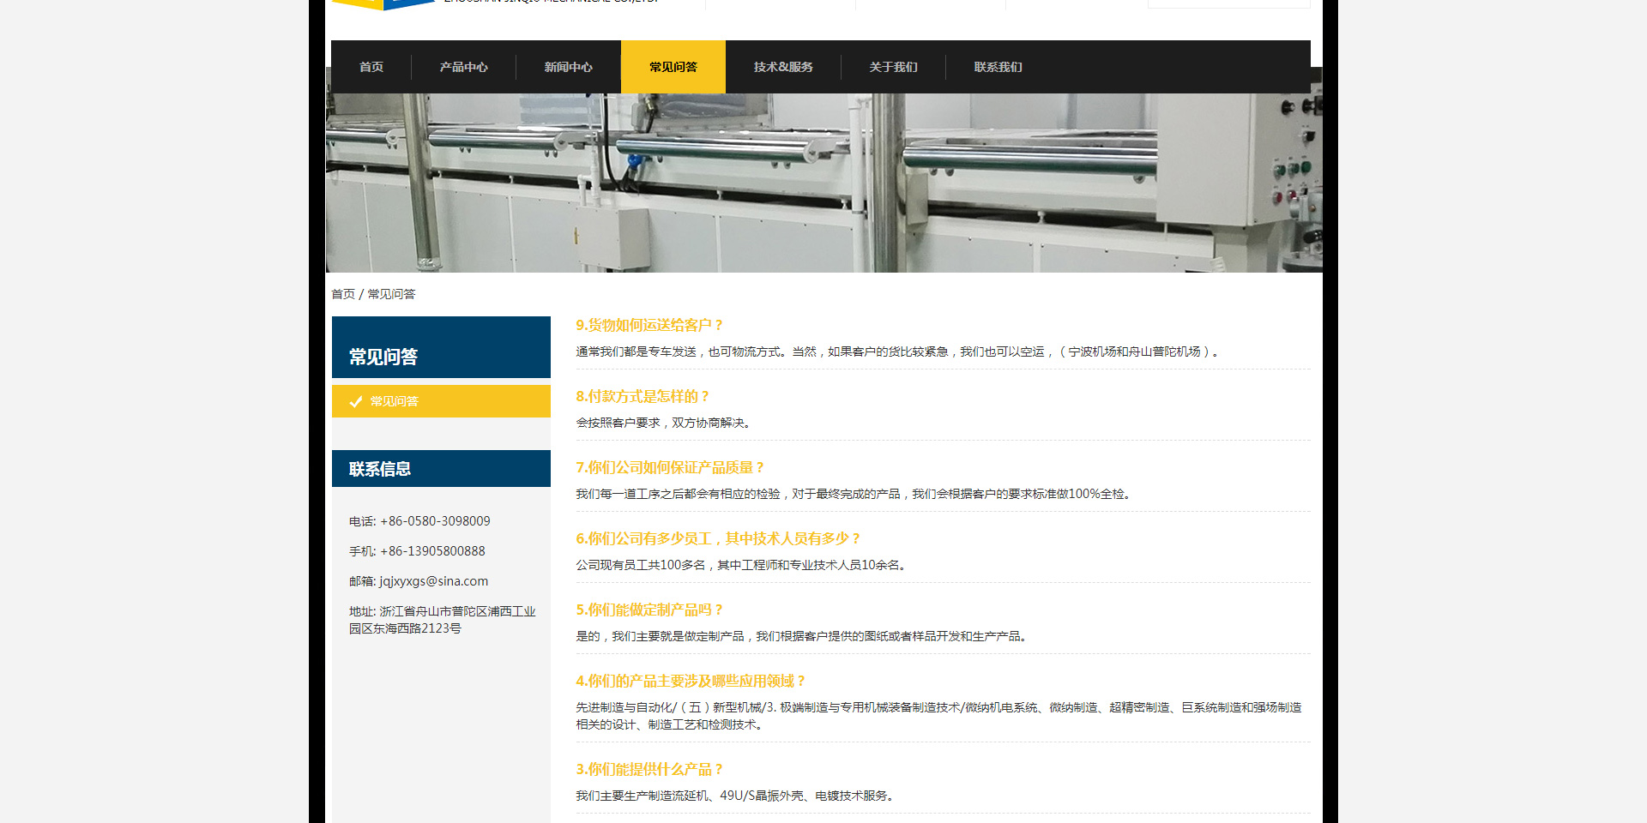Open question 7.你们公司如何保证产品质量？

coord(670,468)
